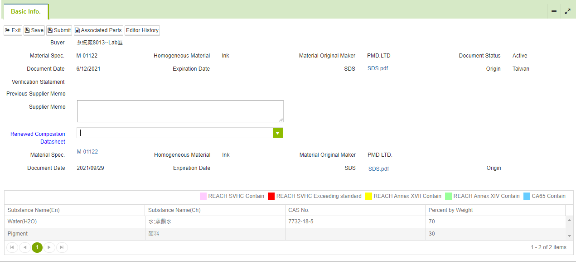Screen dimensions: 576x265
Task: Save the document with Save button
Action: (34, 30)
